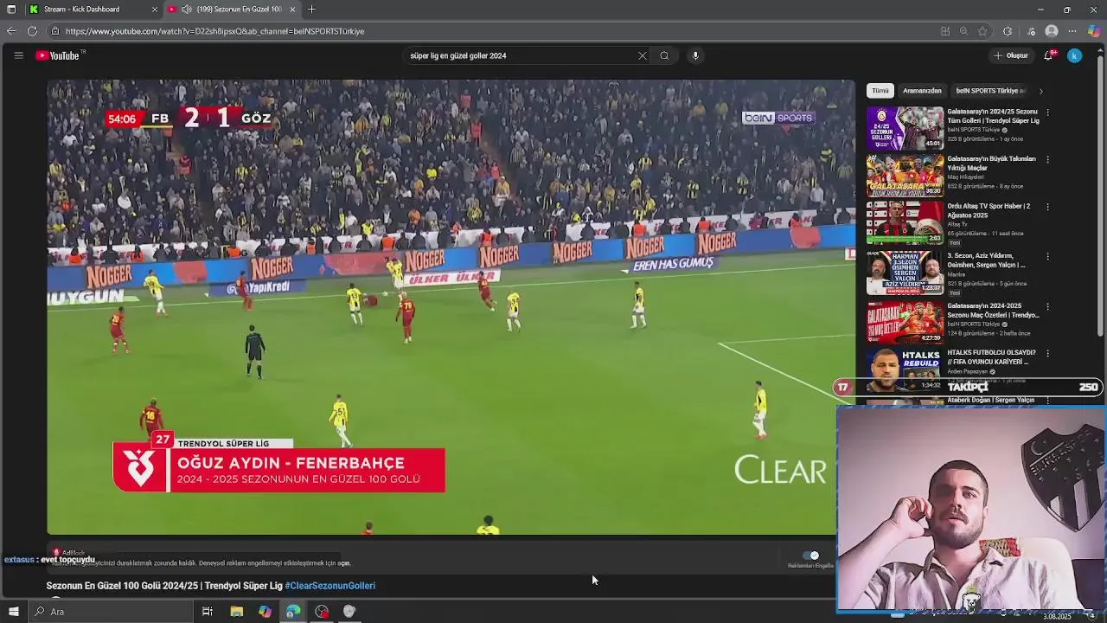Open browser zoom control icon
1107x623 pixels.
pyautogui.click(x=963, y=31)
